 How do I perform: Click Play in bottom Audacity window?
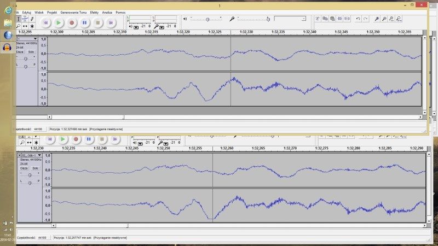coord(62,139)
